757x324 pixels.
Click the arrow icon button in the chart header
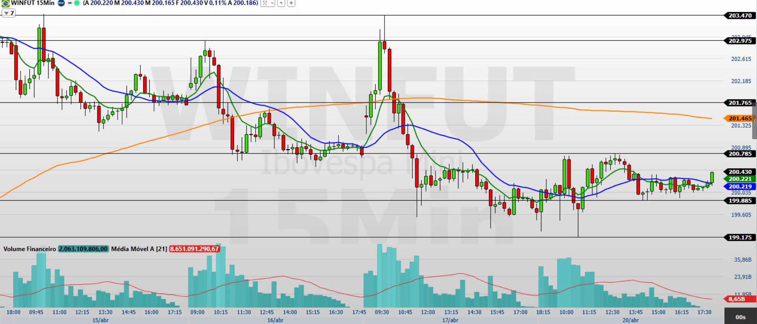click(x=281, y=3)
